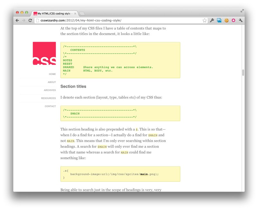Image resolution: width=258 pixels, height=210 pixels.
Task: Click the CONTACT link
Action: pos(50,106)
